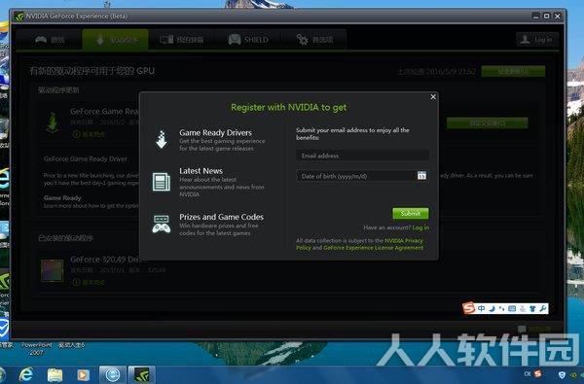Viewport: 584px width, 384px height.
Task: Click the green driver download button
Action: tap(488, 122)
